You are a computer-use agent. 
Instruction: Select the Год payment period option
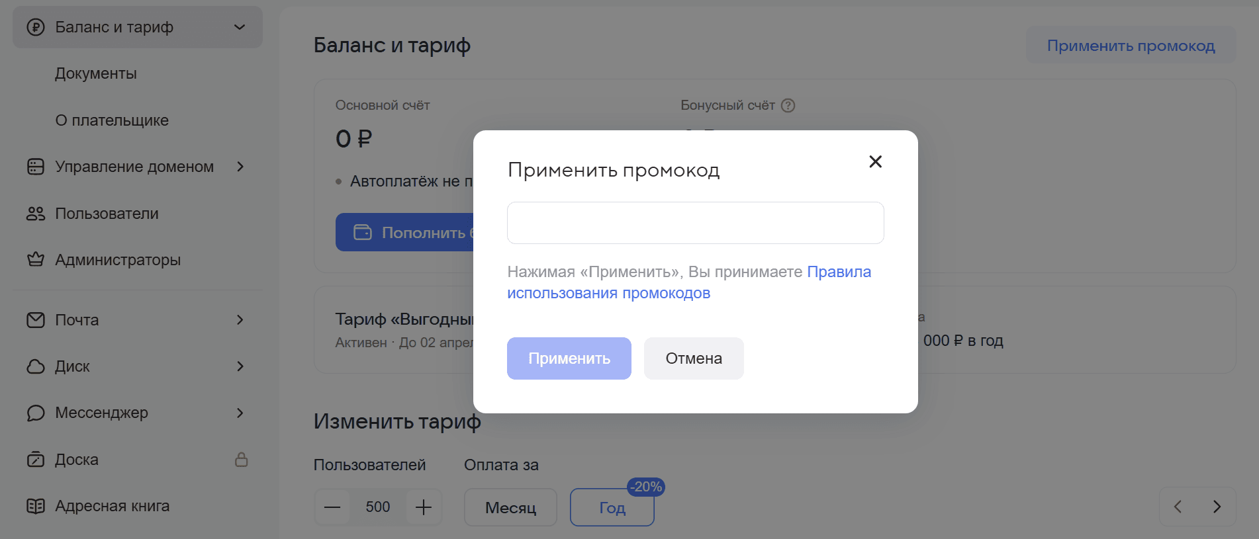point(612,507)
